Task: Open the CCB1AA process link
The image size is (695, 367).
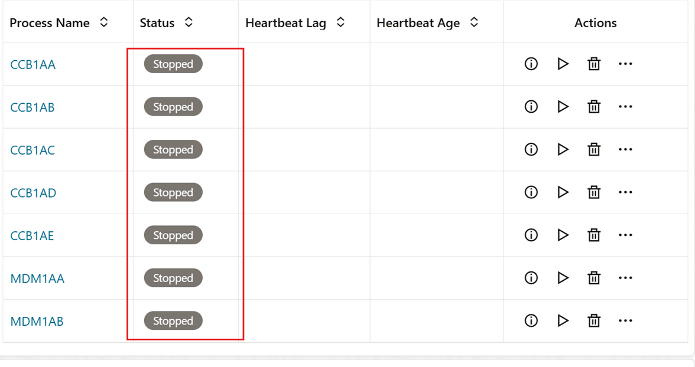Action: (x=33, y=65)
